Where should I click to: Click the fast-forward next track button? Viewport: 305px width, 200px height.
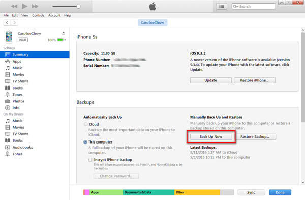coord(35,6)
